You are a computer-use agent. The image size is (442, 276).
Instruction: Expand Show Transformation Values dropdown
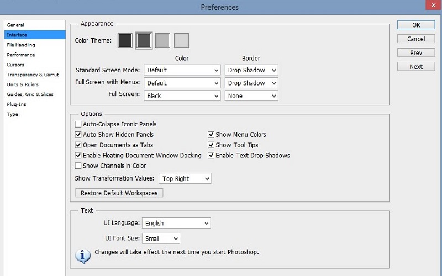tap(185, 179)
